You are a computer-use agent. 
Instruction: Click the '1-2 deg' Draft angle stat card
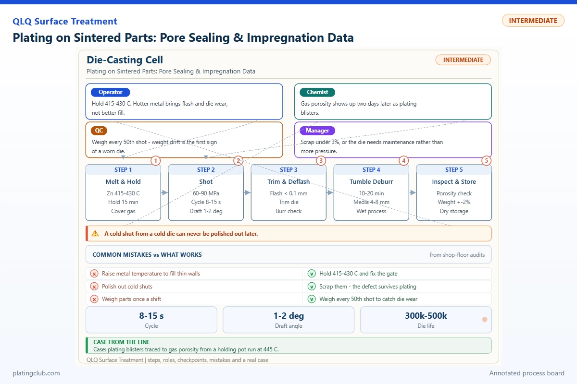click(x=288, y=320)
